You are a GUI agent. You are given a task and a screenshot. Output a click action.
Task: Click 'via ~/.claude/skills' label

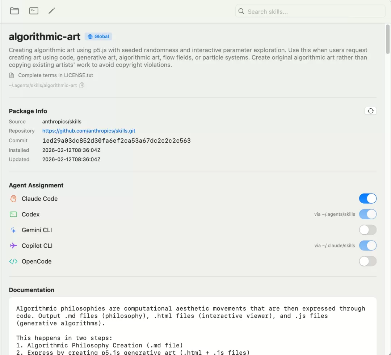pyautogui.click(x=335, y=246)
